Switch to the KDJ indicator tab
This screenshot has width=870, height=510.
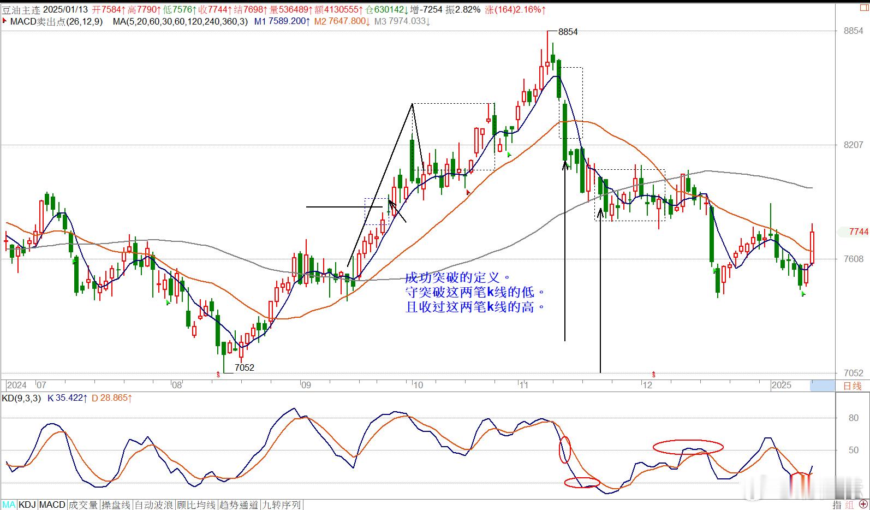pos(27,505)
